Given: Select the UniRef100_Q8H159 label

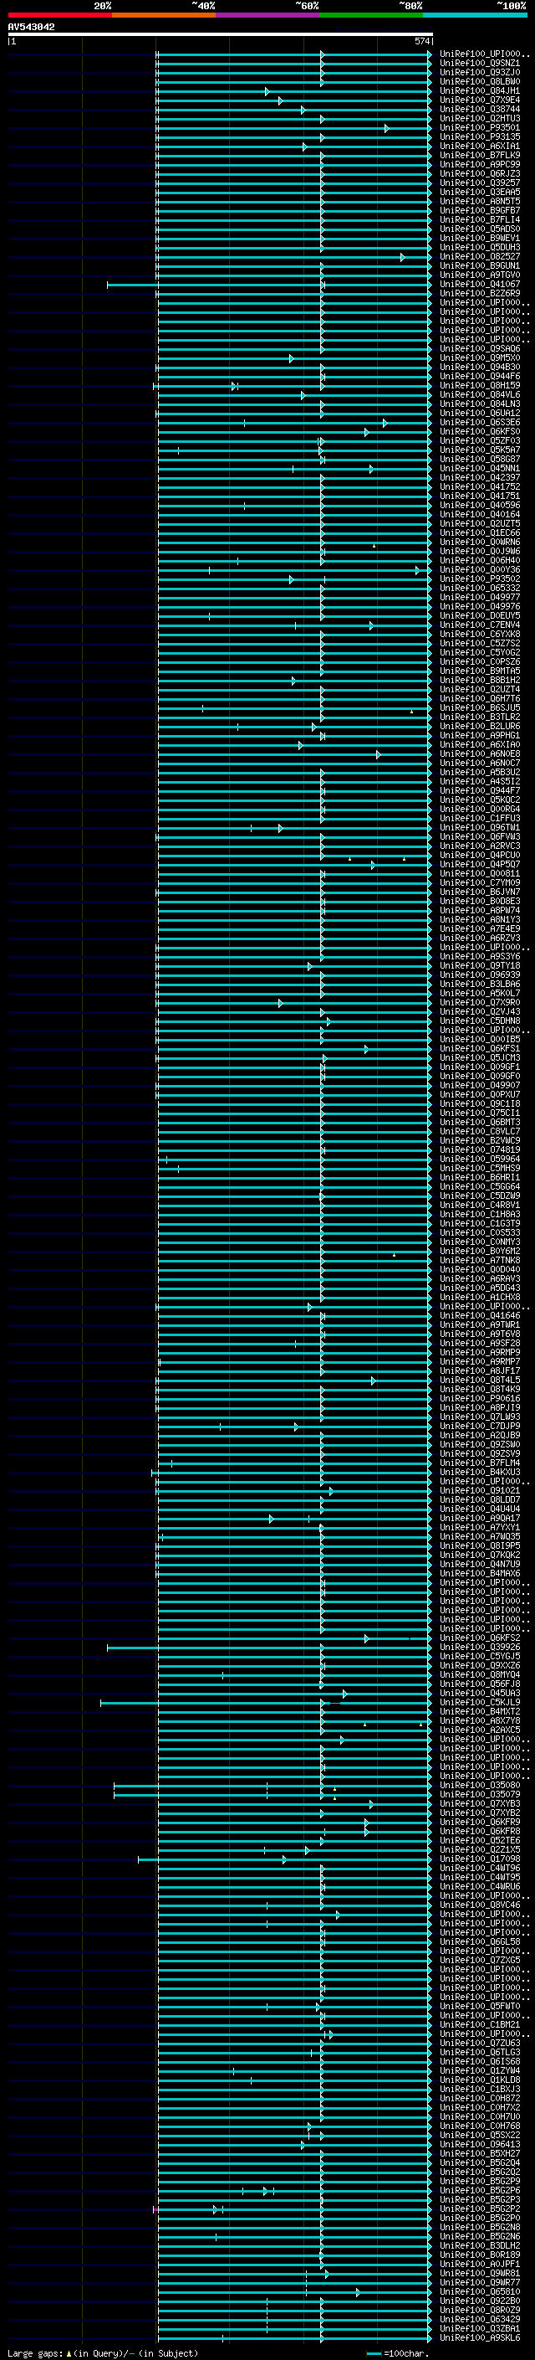Looking at the screenshot, I should click(x=479, y=386).
